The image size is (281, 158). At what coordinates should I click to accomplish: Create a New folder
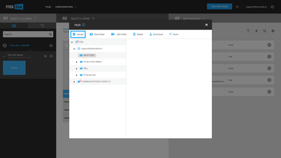(x=97, y=34)
